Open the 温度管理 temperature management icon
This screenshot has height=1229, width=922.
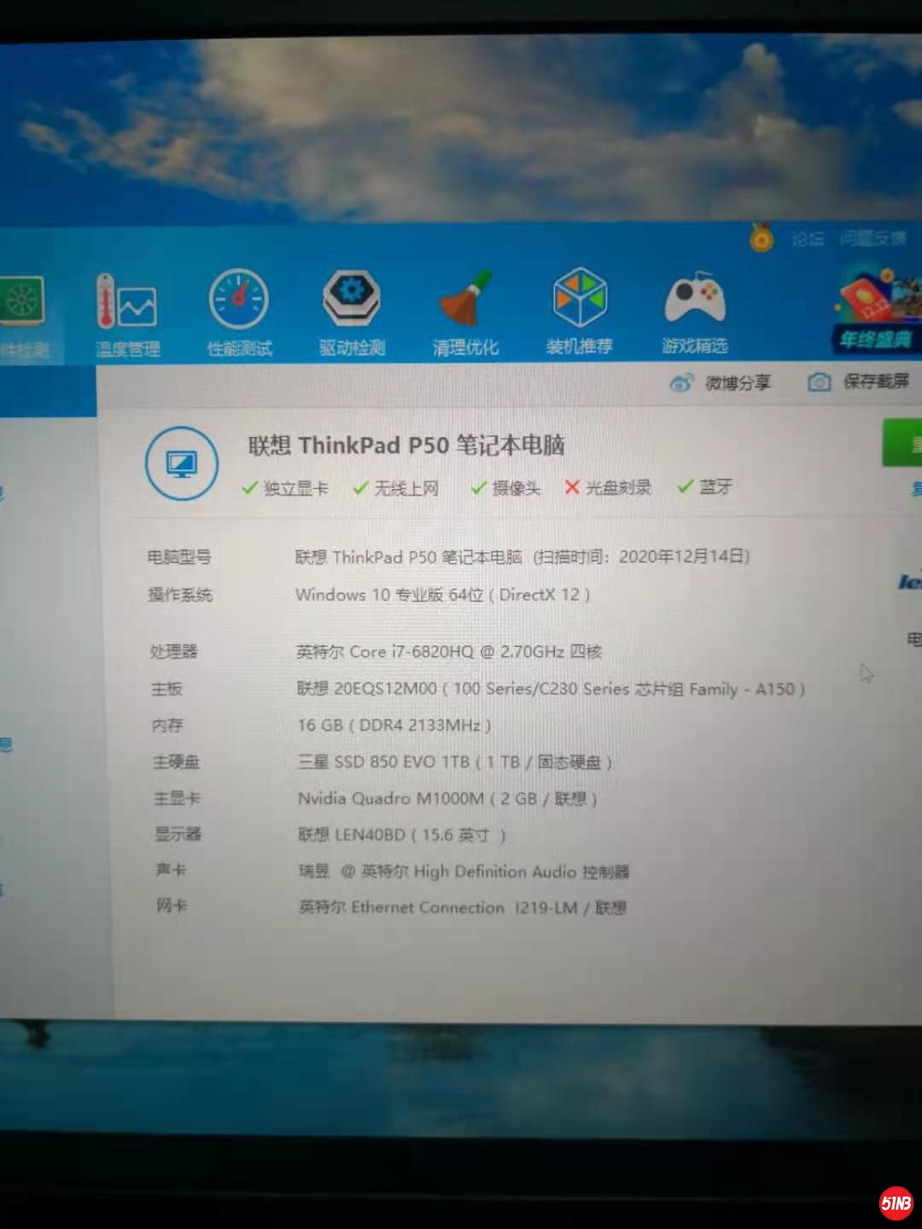(x=126, y=313)
